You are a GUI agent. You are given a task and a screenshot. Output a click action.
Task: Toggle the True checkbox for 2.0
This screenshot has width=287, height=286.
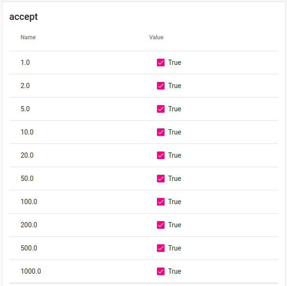(161, 86)
